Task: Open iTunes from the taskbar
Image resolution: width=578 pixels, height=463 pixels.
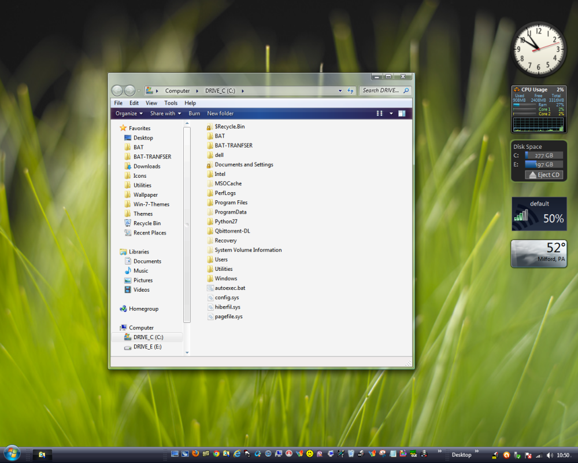Action: [x=268, y=454]
